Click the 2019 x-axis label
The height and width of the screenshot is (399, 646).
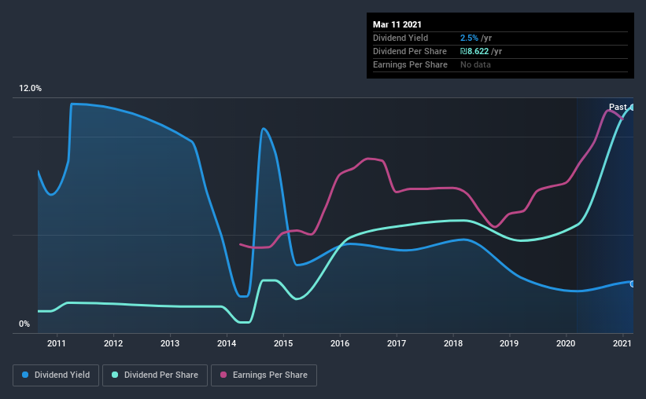point(509,343)
